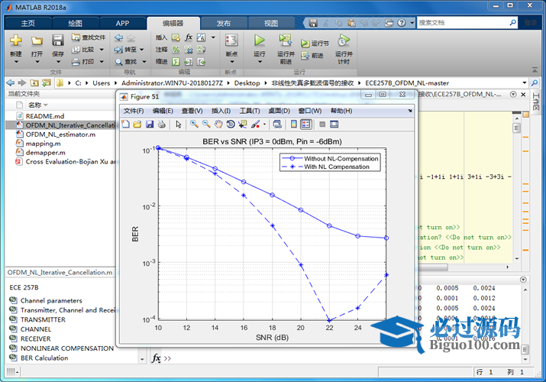Click the help question mark icon
546x382 pixels.
[402, 23]
